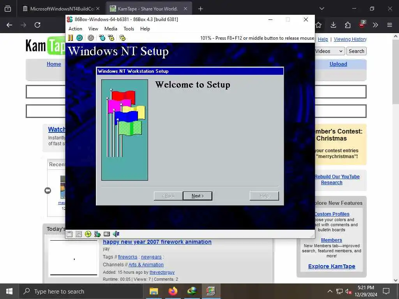Open the browser hamburger menu
399x299 pixels.
point(390,25)
